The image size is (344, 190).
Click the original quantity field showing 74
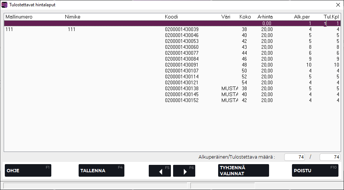pos(295,157)
